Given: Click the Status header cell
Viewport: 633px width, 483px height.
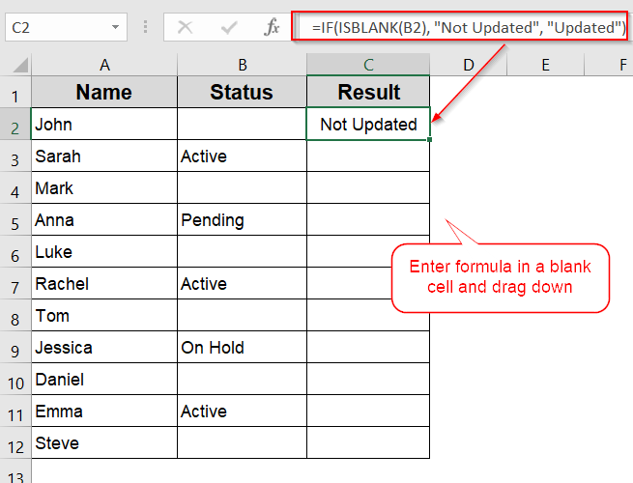Looking at the screenshot, I should point(242,92).
